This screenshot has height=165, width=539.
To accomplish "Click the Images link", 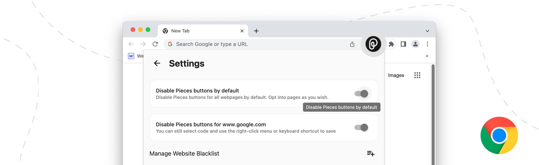I will pyautogui.click(x=396, y=75).
